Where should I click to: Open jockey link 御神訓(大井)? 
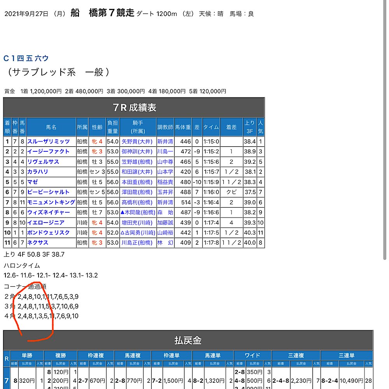137,152
